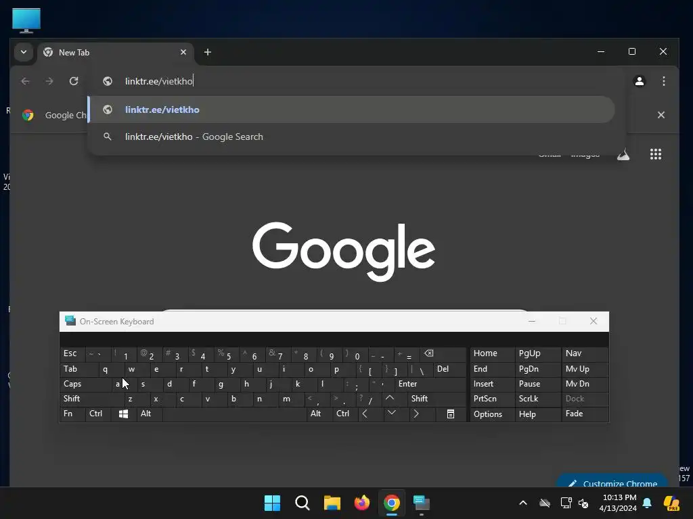This screenshot has width=693, height=519.
Task: Click the space bar key
Action: (x=235, y=414)
